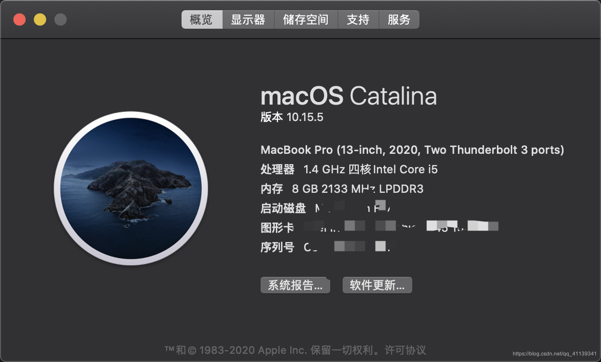Click the 处理器 label
Viewport: 601px width, 362px height.
(x=277, y=169)
